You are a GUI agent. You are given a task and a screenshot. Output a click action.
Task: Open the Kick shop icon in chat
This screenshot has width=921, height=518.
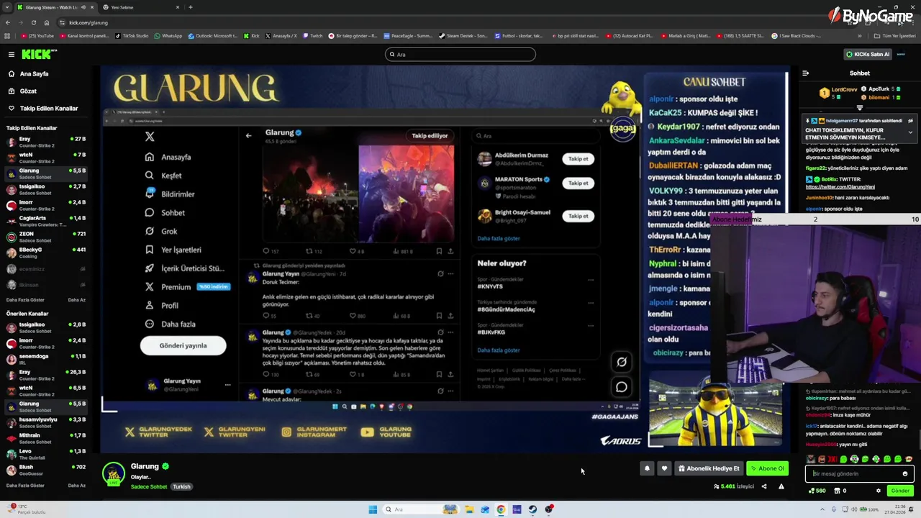tap(837, 491)
